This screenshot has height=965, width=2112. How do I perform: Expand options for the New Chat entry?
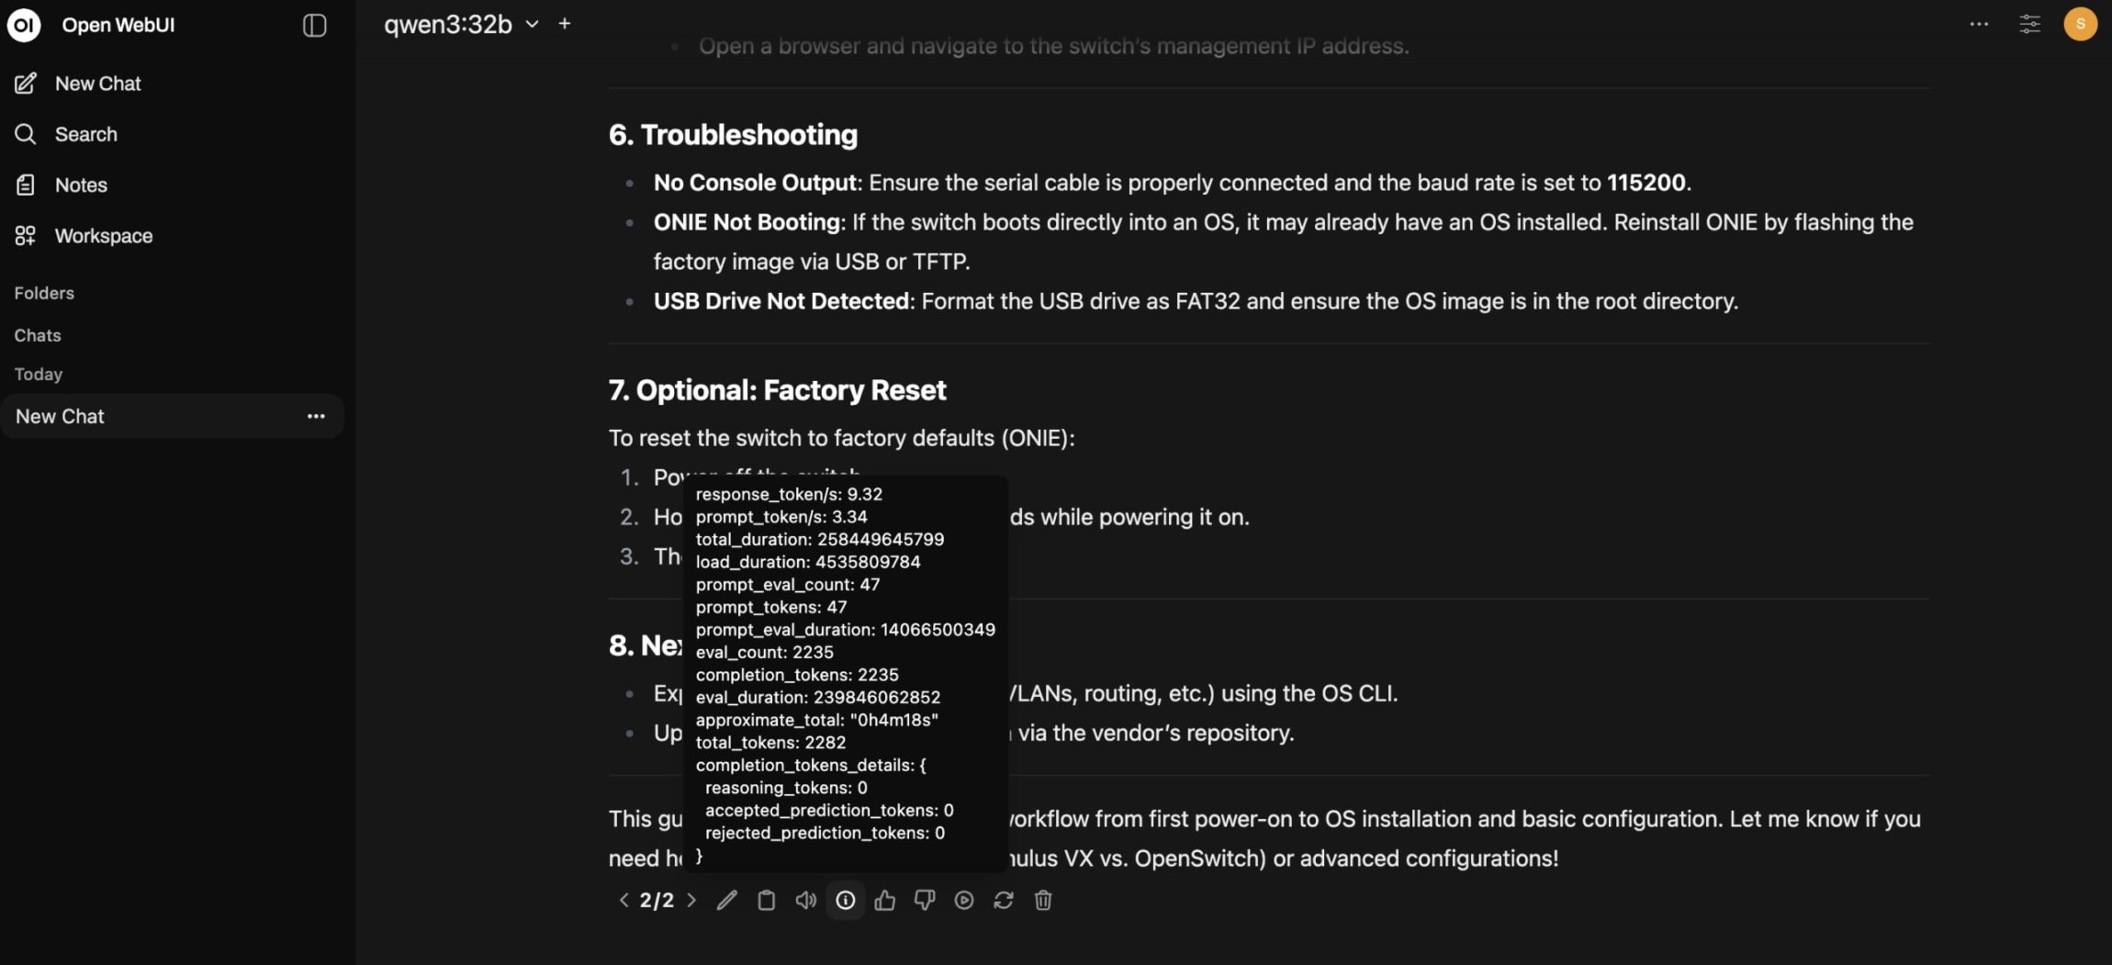point(316,416)
